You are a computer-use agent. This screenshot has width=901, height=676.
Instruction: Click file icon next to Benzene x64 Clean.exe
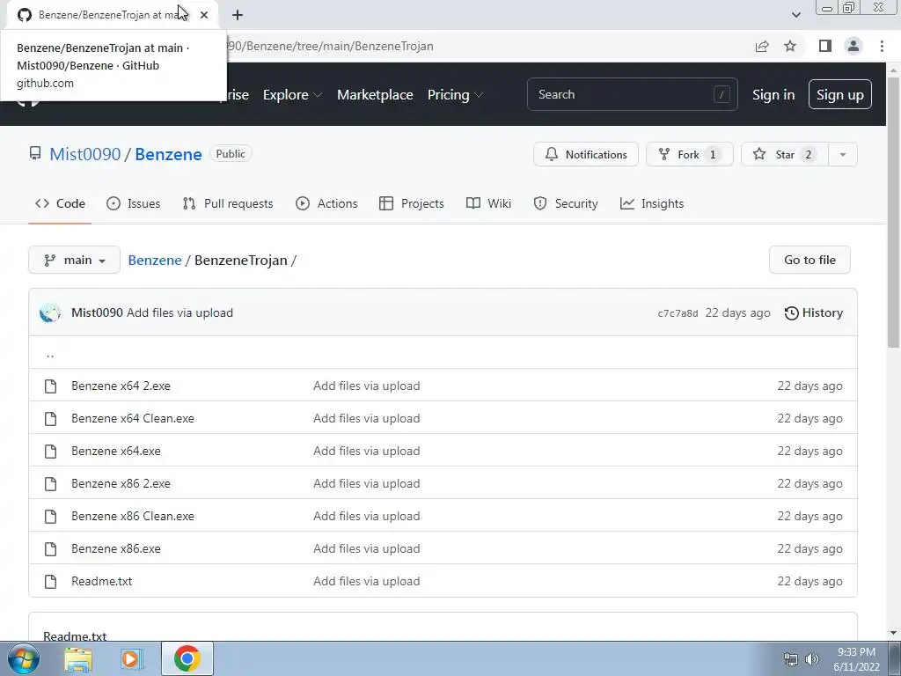pos(50,418)
